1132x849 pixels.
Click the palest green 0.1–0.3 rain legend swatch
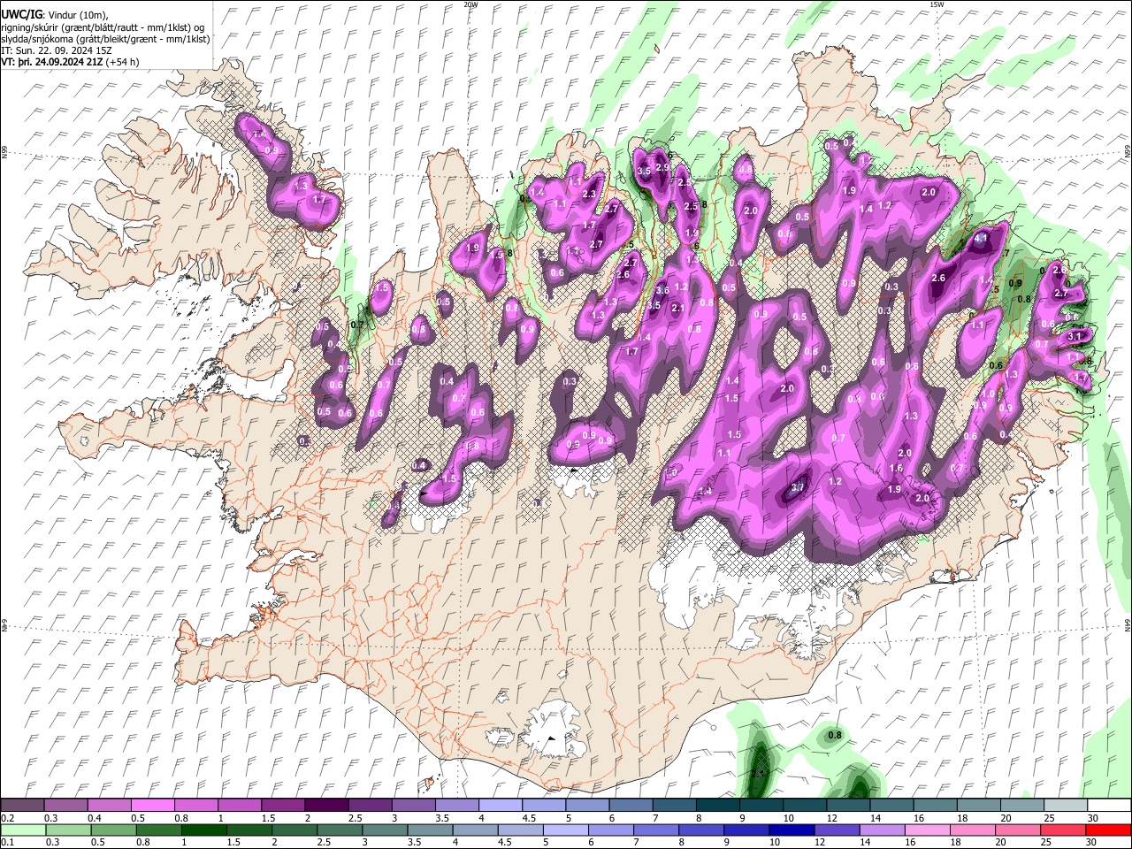tap(22, 830)
